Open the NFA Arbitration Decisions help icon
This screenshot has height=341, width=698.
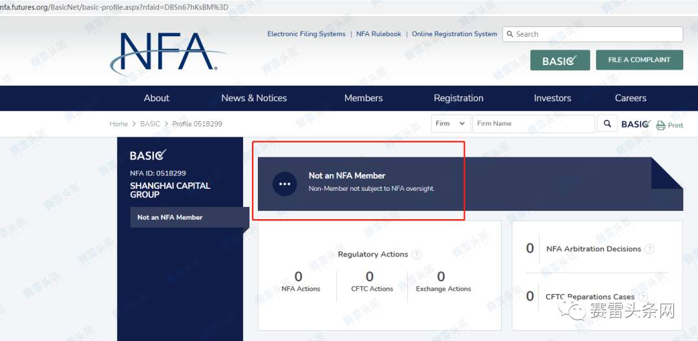[x=650, y=249]
